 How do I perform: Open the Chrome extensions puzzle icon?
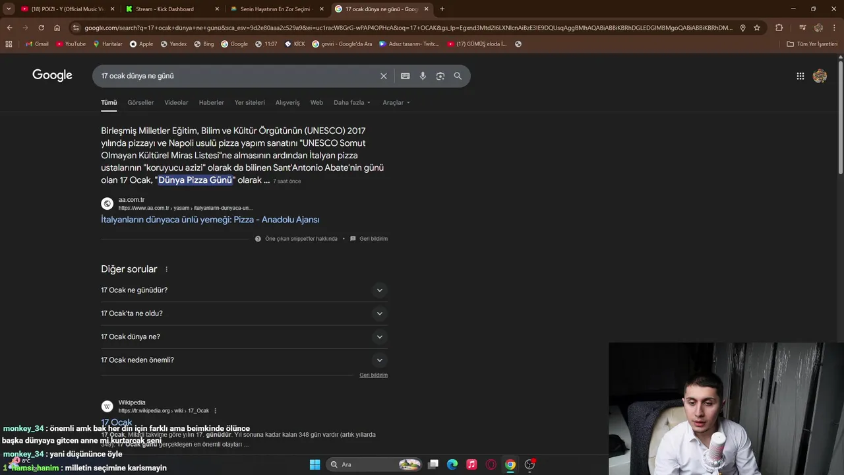pyautogui.click(x=779, y=28)
